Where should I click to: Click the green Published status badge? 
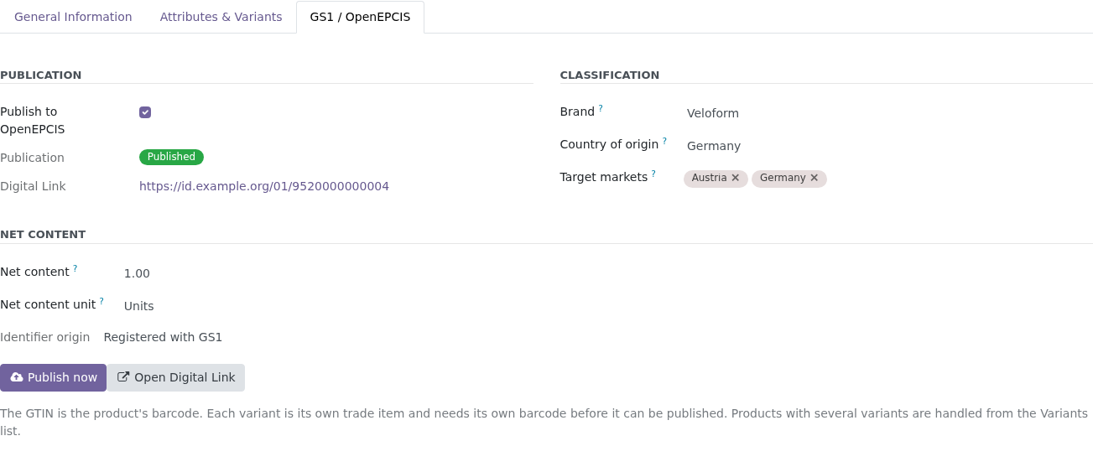171,157
